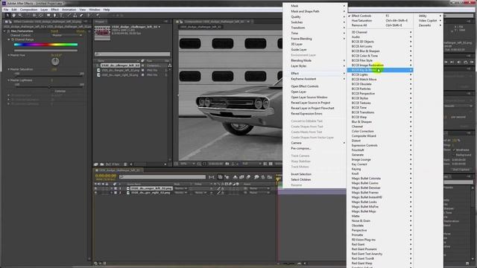Expand the Master Hue property triangle
Image resolution: width=477 pixels, height=268 pixels.
[9, 55]
